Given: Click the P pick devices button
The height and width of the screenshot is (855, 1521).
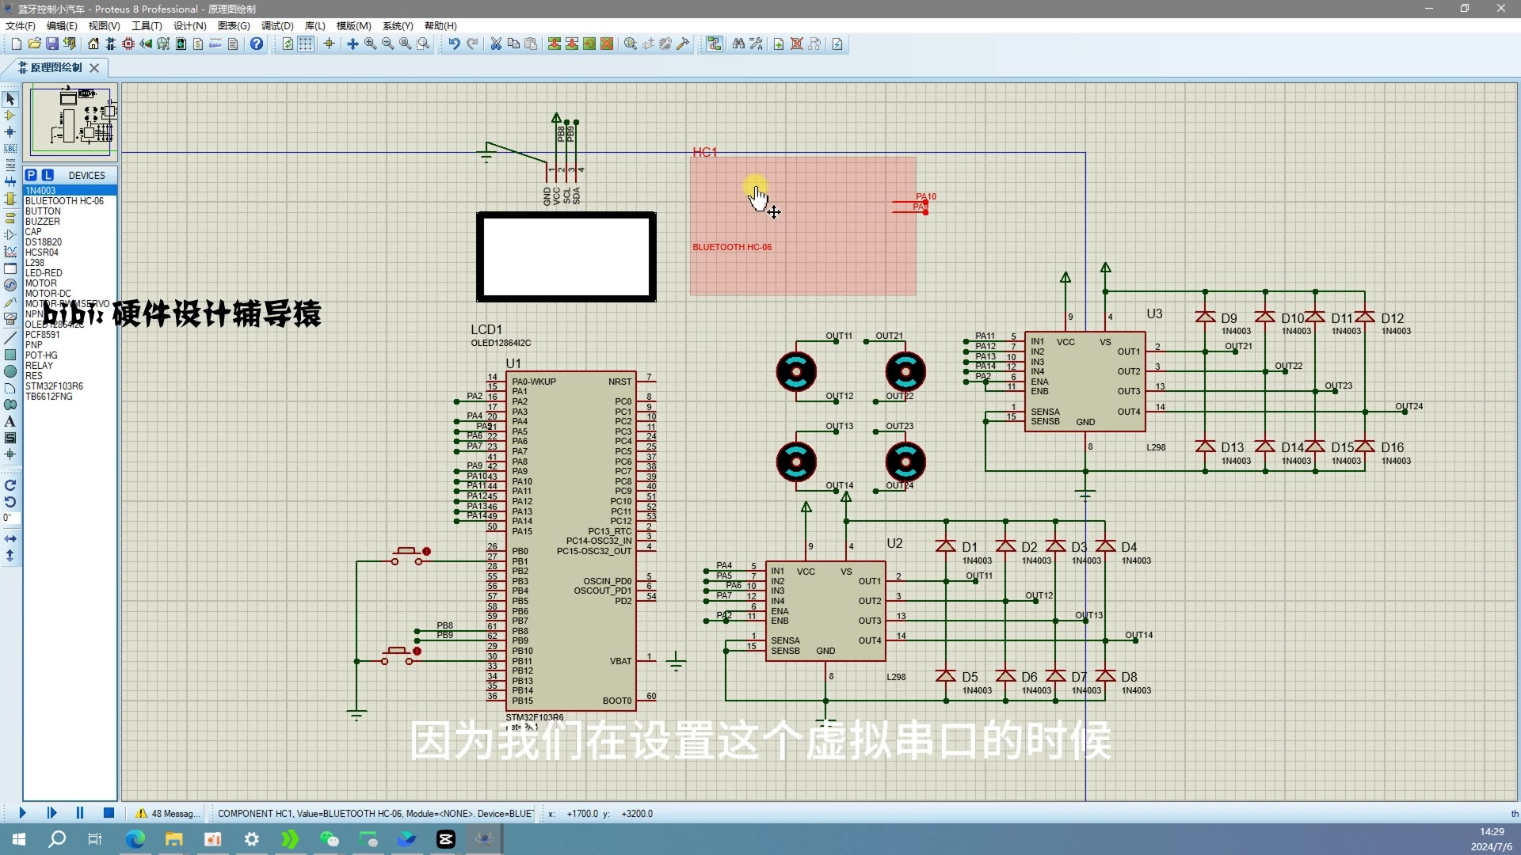Looking at the screenshot, I should (x=31, y=175).
